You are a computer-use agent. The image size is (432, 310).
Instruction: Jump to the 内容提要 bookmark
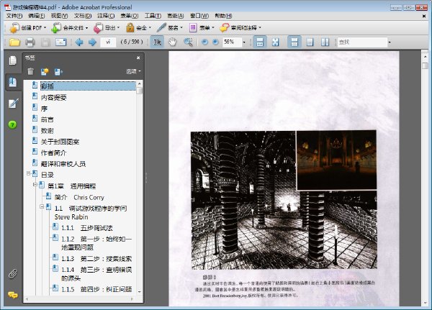[54, 98]
